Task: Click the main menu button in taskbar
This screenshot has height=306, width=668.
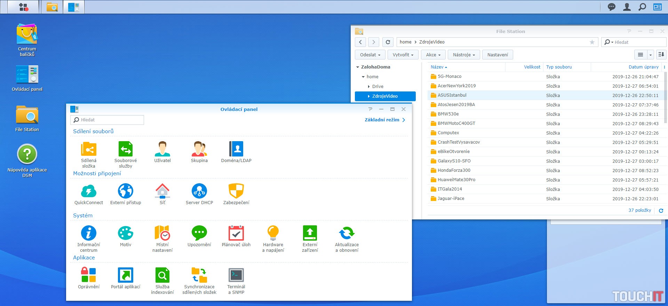Action: coord(23,7)
